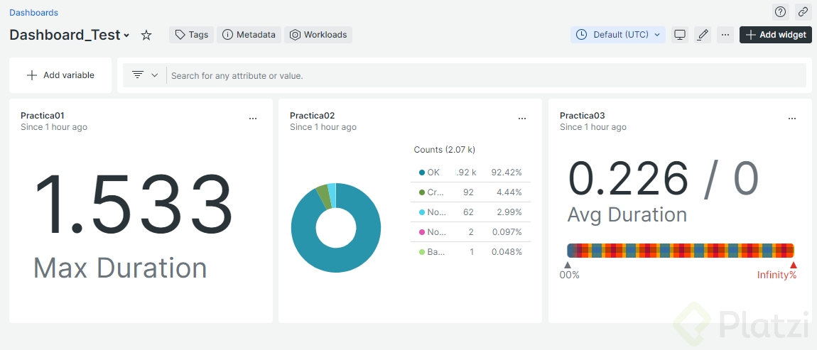Open the Default (UTC) time picker
The image size is (817, 350).
tap(618, 35)
